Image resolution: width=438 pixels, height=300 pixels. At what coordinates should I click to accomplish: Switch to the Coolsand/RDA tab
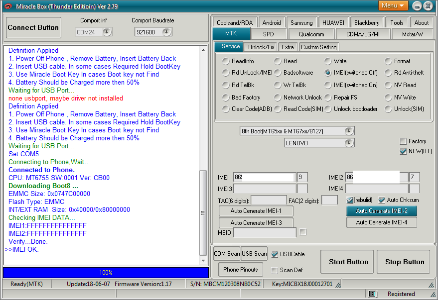pyautogui.click(x=235, y=22)
